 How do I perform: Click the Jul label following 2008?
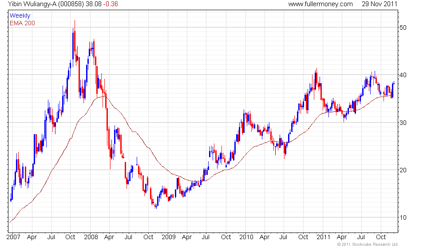pos(128,237)
